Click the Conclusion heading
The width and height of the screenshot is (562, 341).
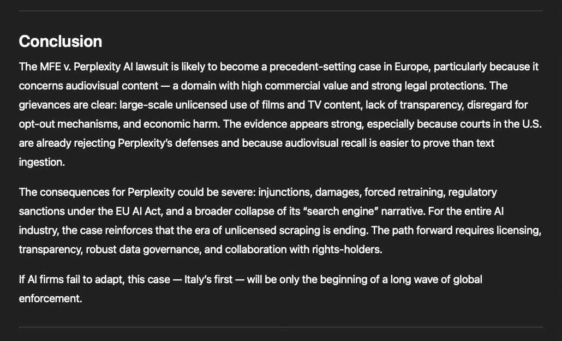[x=60, y=41]
